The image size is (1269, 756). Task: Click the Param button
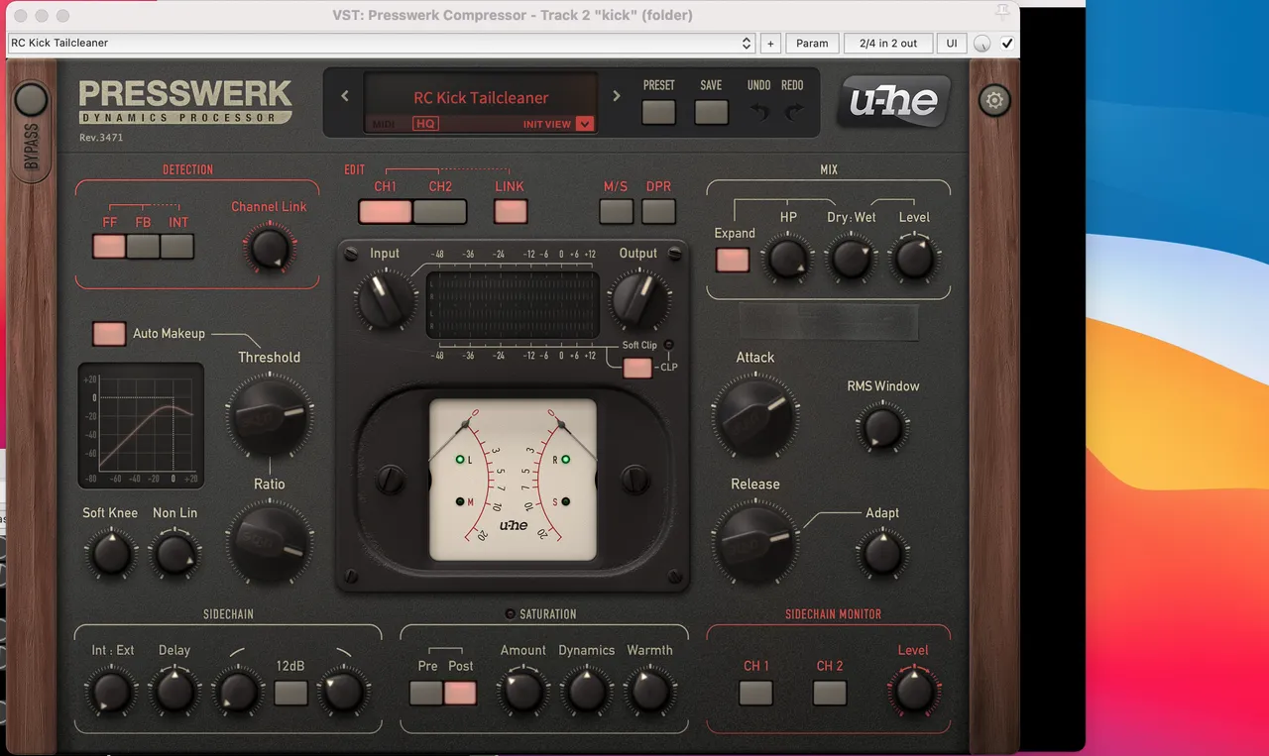coord(812,44)
